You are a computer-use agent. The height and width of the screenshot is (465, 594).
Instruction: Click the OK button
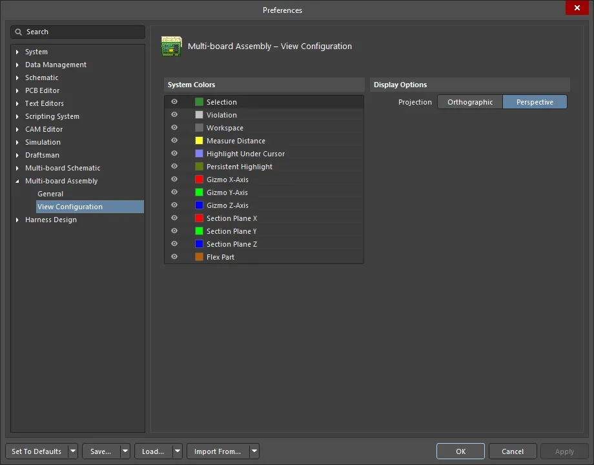point(460,451)
